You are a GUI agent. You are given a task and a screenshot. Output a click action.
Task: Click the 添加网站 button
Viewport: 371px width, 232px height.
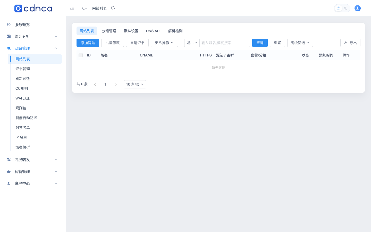[x=88, y=43]
